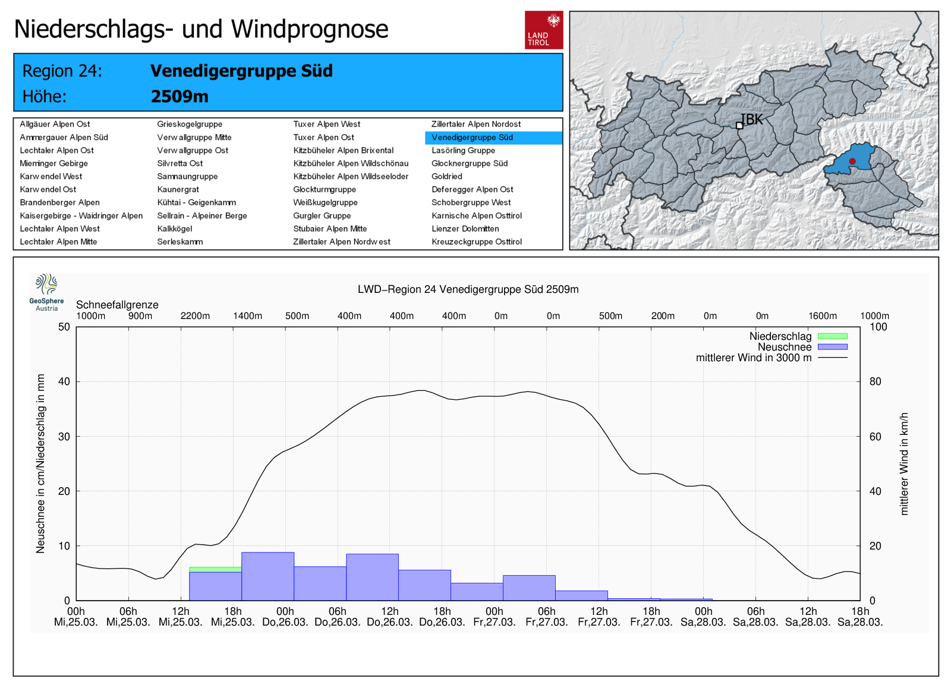Select Kühtai - Geigenkamm region
Viewport: 951px width, 685px height.
point(196,203)
